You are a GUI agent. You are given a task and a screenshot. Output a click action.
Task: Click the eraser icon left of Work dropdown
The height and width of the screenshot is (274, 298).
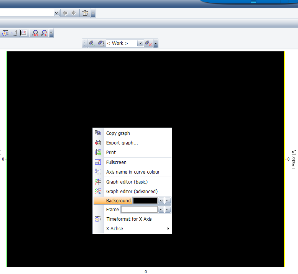pyautogui.click(x=101, y=43)
